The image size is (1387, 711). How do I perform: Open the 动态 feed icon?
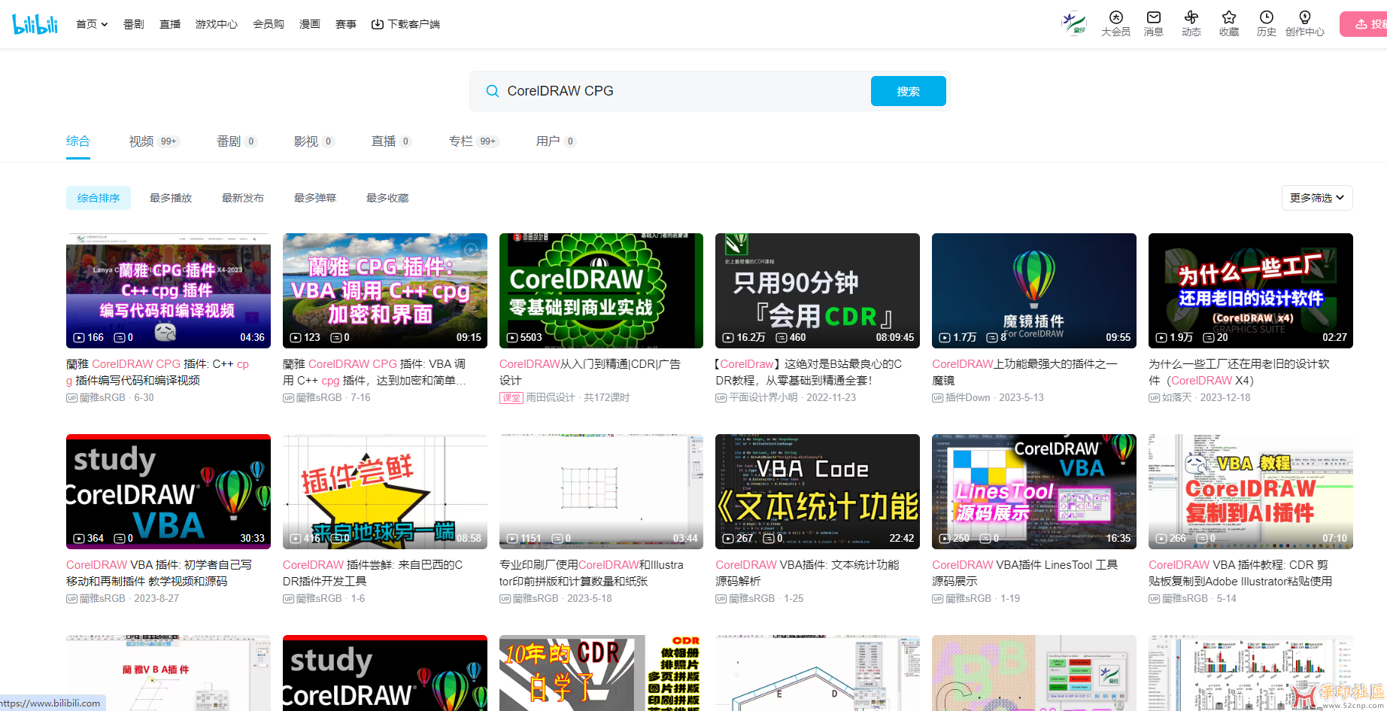[1191, 23]
